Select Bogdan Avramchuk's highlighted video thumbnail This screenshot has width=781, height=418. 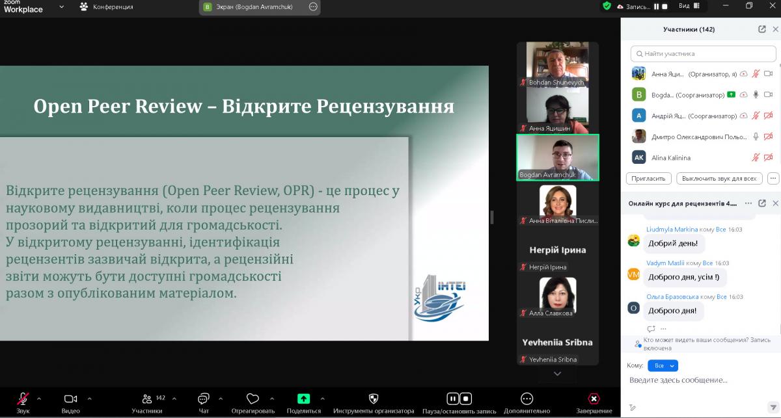[557, 157]
